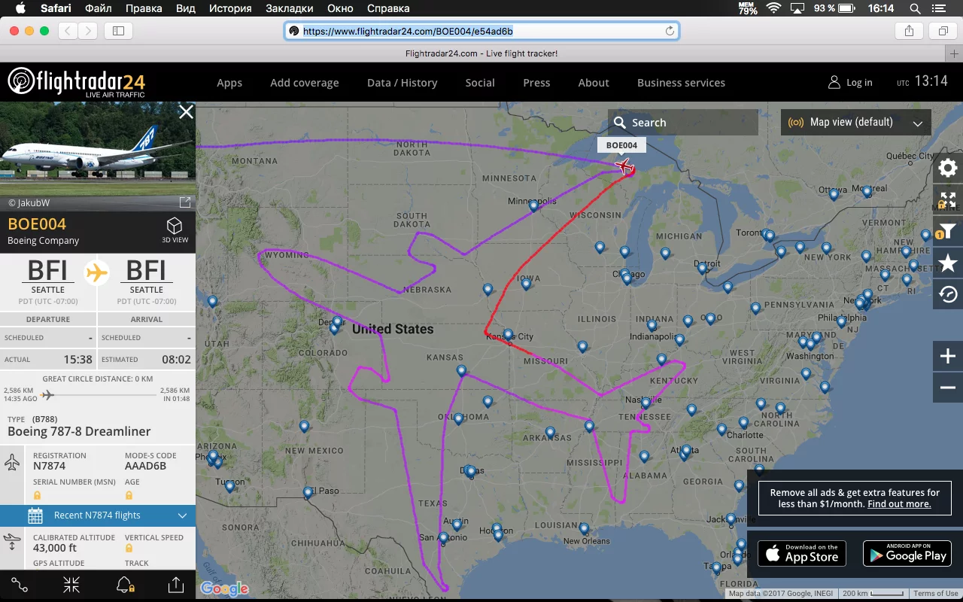Click the Minneapolis airport pin
The width and height of the screenshot is (963, 602).
(x=533, y=205)
